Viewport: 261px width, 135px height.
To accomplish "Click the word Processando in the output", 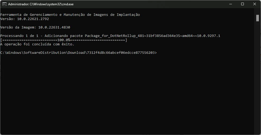I will click(12, 36).
